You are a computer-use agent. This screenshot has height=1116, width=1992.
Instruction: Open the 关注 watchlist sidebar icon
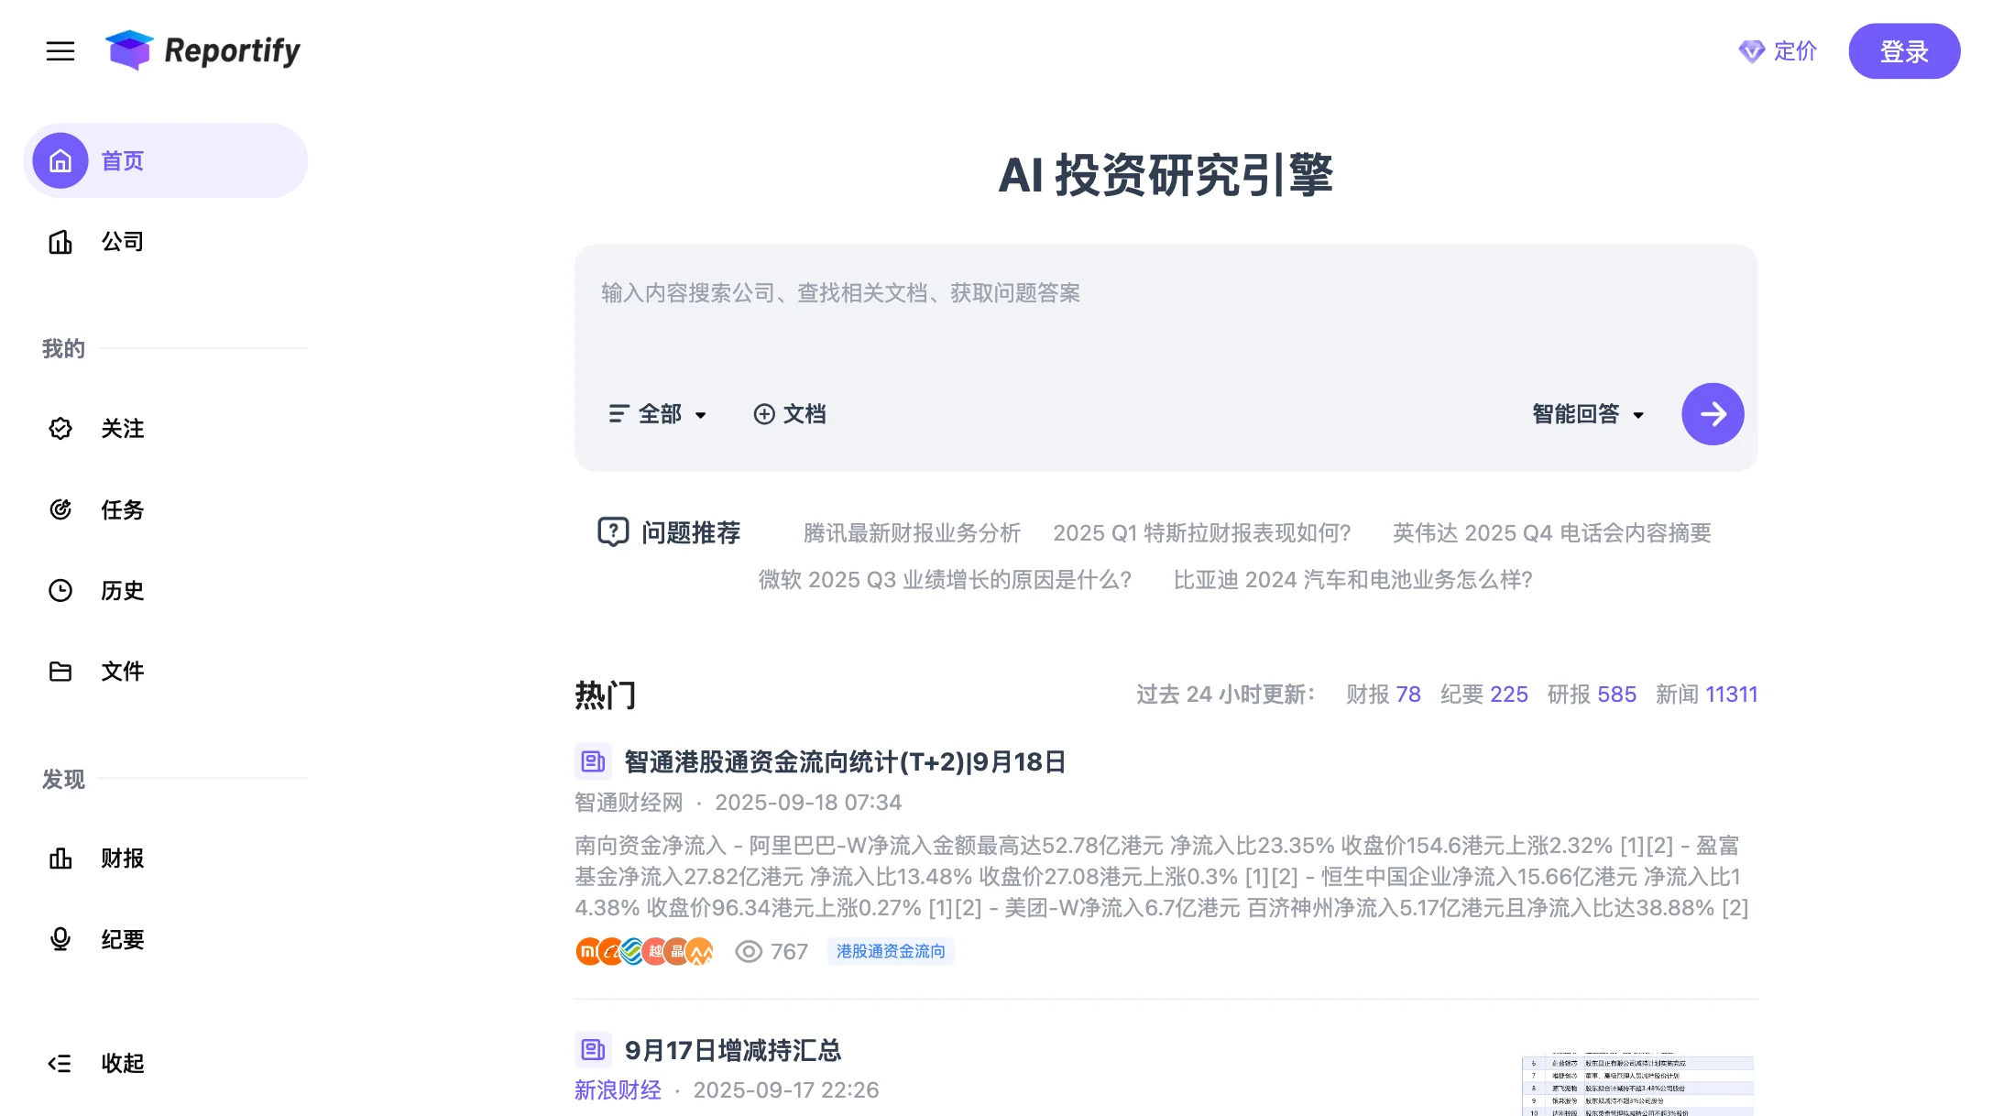tap(60, 429)
